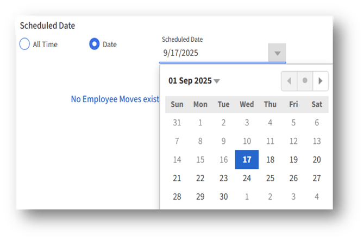Screen dimensions: 364x241
Task: Pick Sunday the 21st
Action: tap(177, 178)
